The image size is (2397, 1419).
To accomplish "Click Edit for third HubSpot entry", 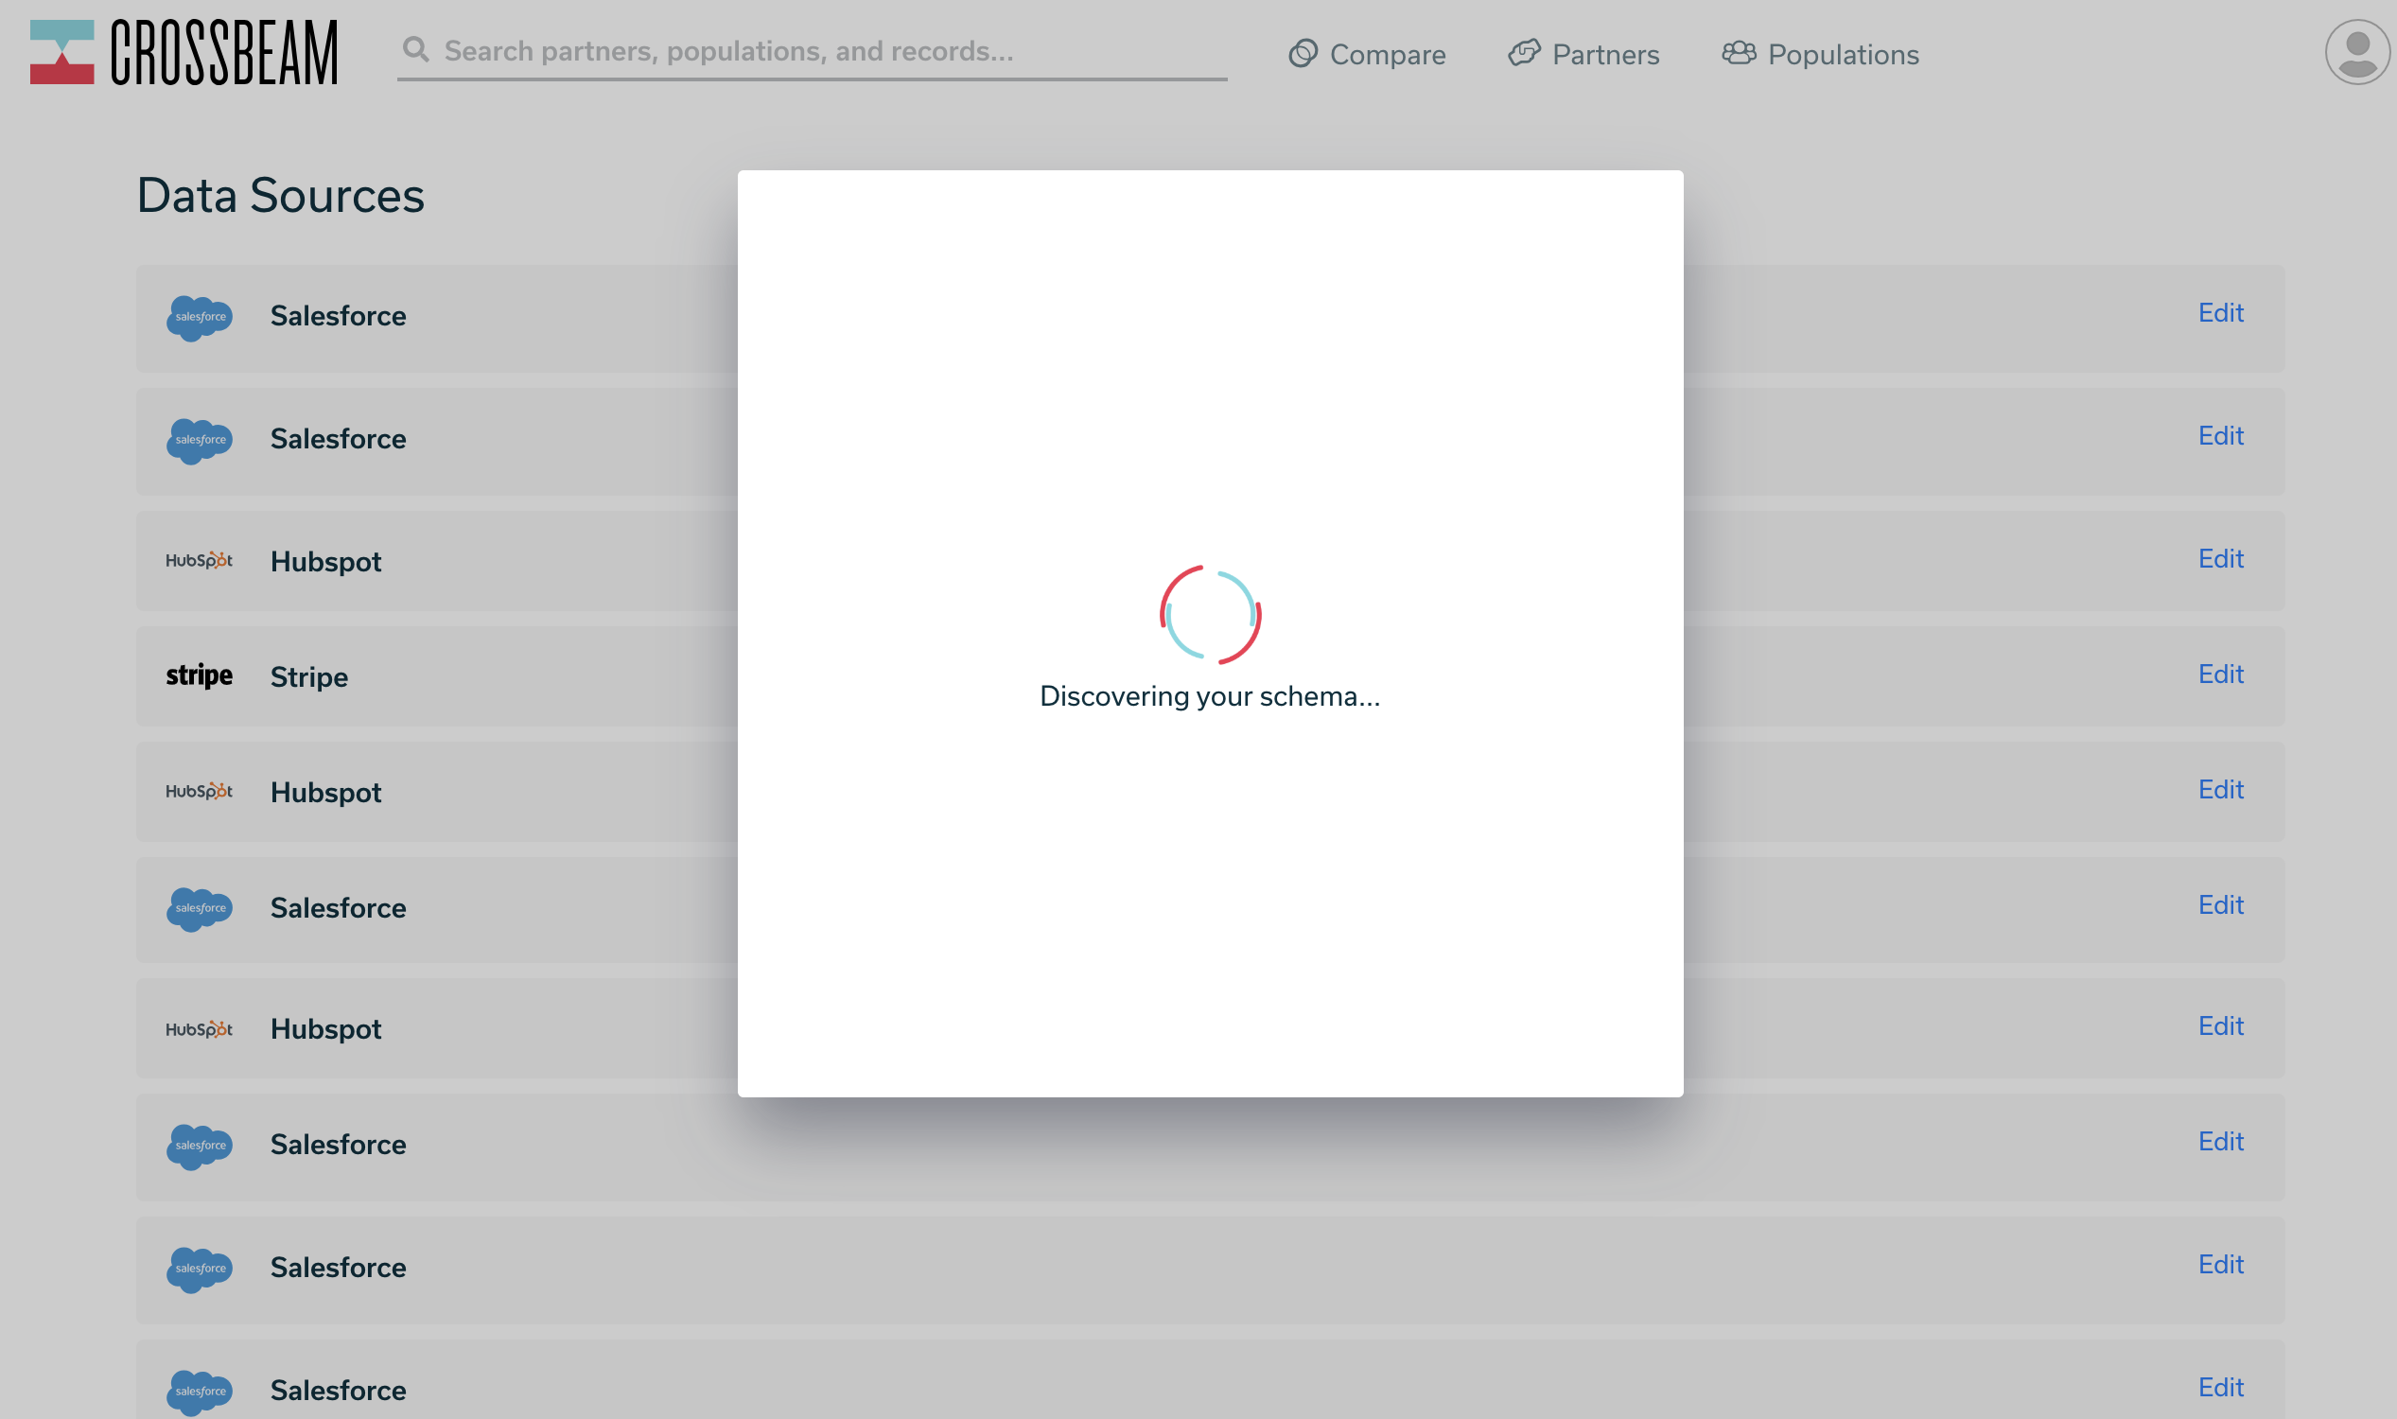I will (x=2219, y=1027).
